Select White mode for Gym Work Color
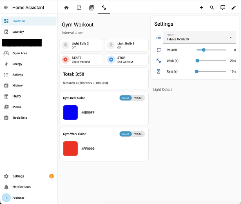 pyautogui.click(x=138, y=134)
